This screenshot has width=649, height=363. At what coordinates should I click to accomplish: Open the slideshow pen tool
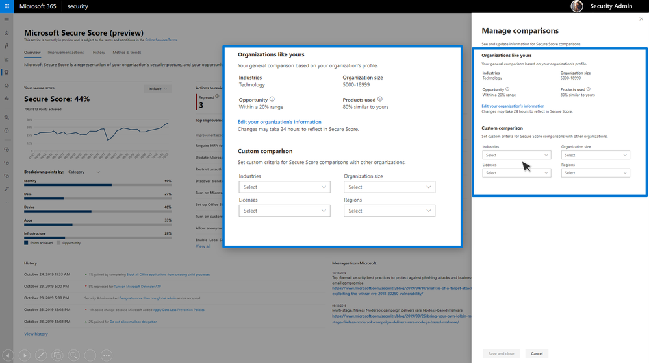(x=41, y=355)
